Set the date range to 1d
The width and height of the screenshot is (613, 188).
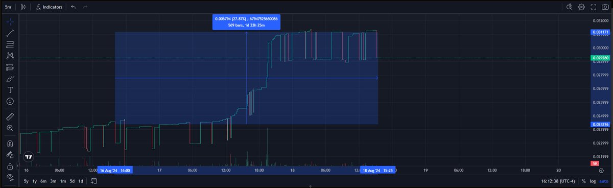point(81,181)
